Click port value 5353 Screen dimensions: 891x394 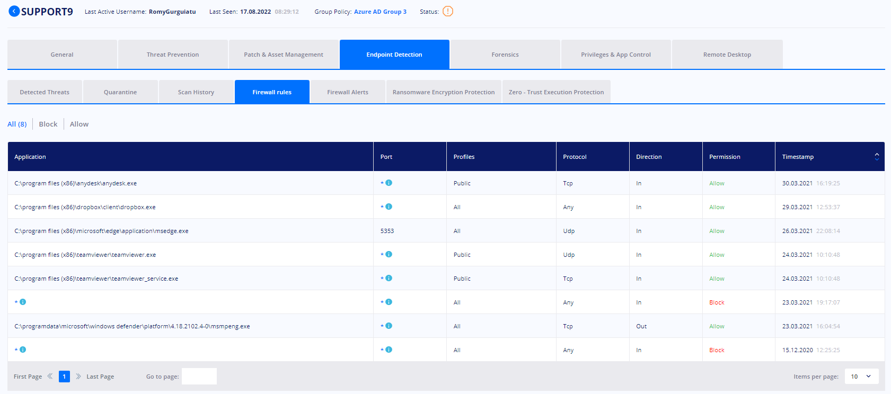(x=387, y=231)
